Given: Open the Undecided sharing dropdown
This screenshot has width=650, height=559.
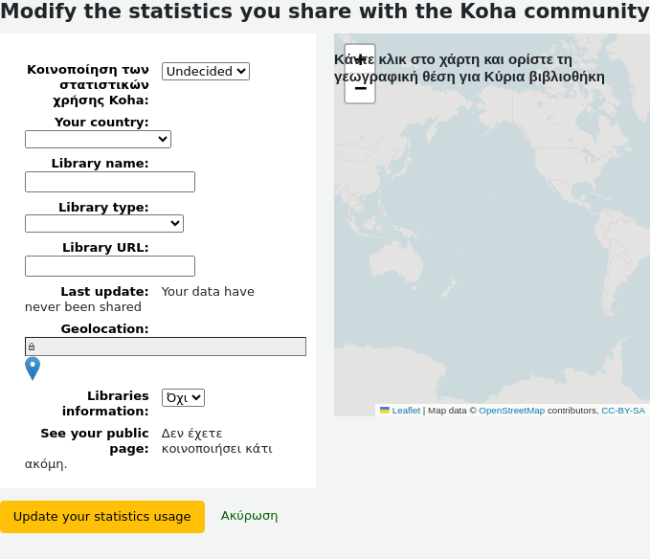Looking at the screenshot, I should pyautogui.click(x=206, y=71).
